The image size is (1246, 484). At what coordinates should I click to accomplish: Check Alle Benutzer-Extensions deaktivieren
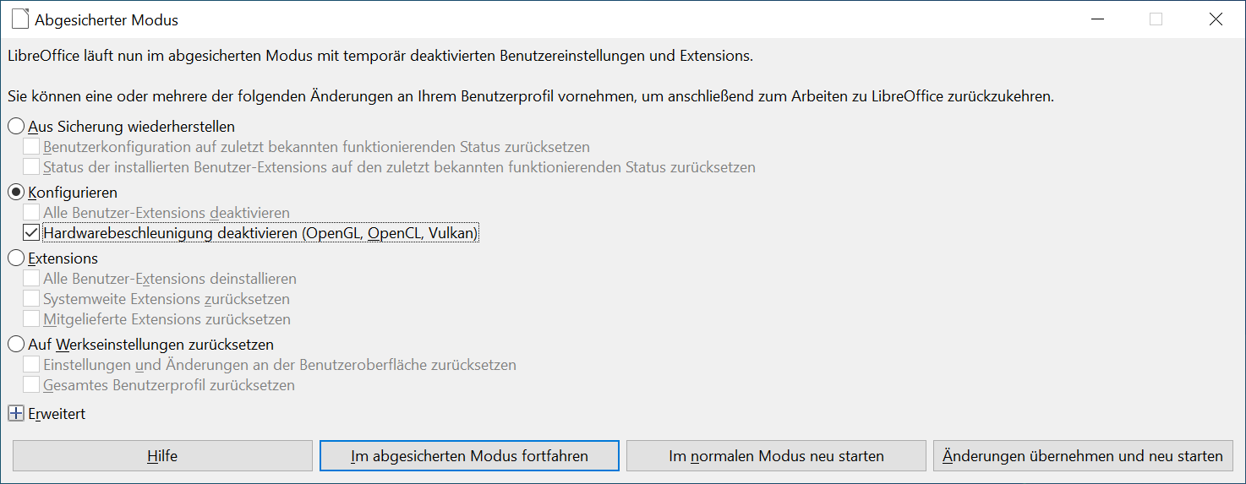tap(31, 213)
